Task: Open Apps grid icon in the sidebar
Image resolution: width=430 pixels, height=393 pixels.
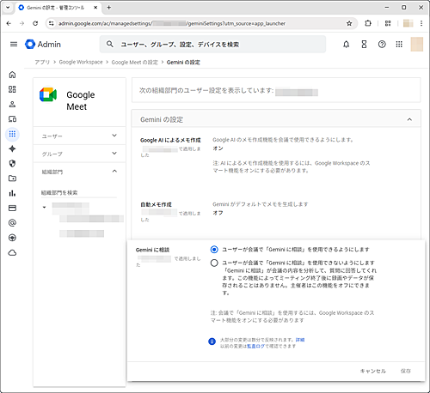Action: point(12,134)
